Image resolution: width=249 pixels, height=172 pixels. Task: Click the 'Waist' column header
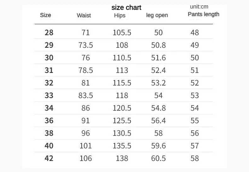84,15
